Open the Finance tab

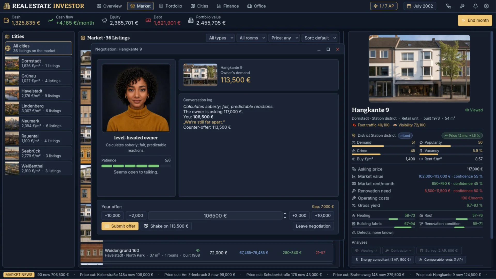pos(228,6)
